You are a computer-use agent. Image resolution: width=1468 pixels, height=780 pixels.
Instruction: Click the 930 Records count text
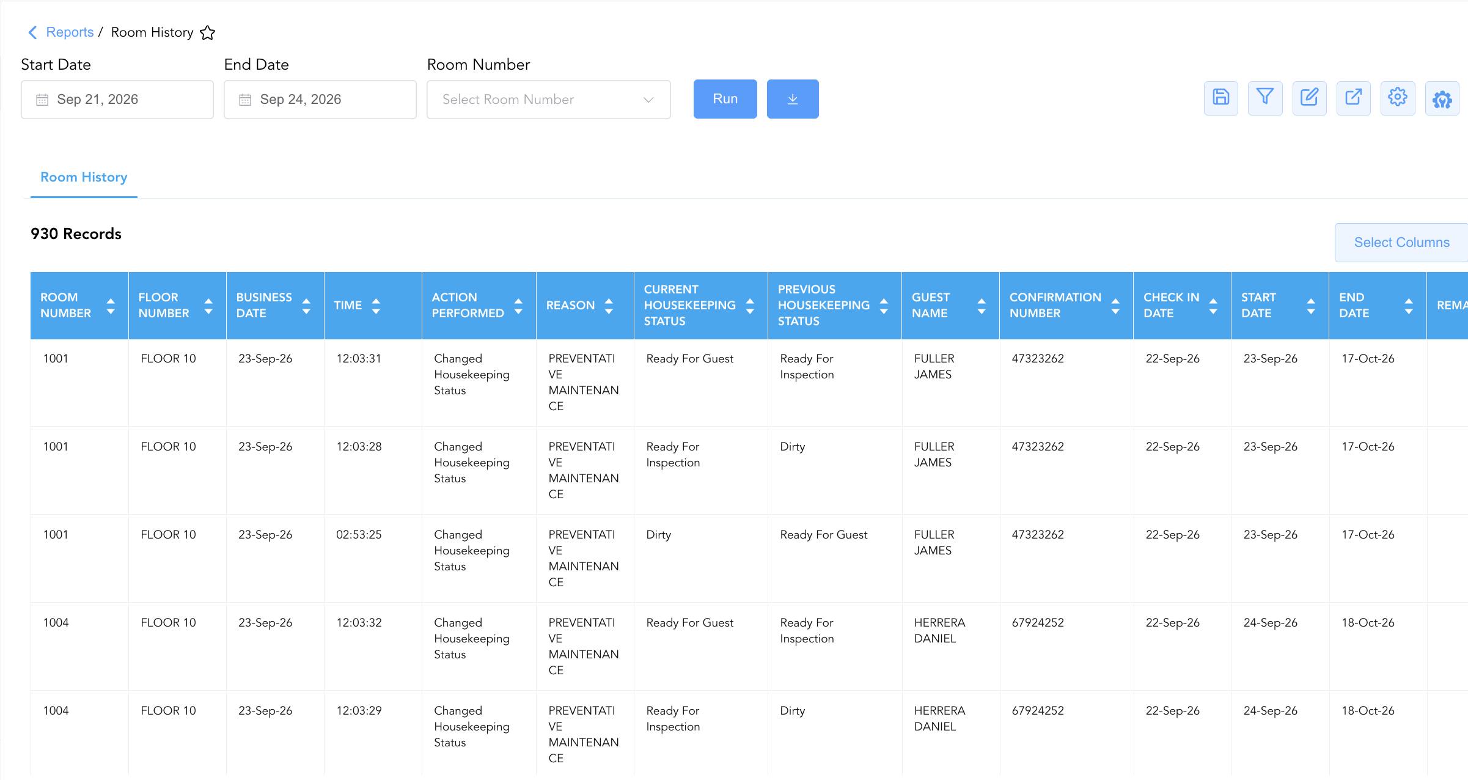[76, 234]
